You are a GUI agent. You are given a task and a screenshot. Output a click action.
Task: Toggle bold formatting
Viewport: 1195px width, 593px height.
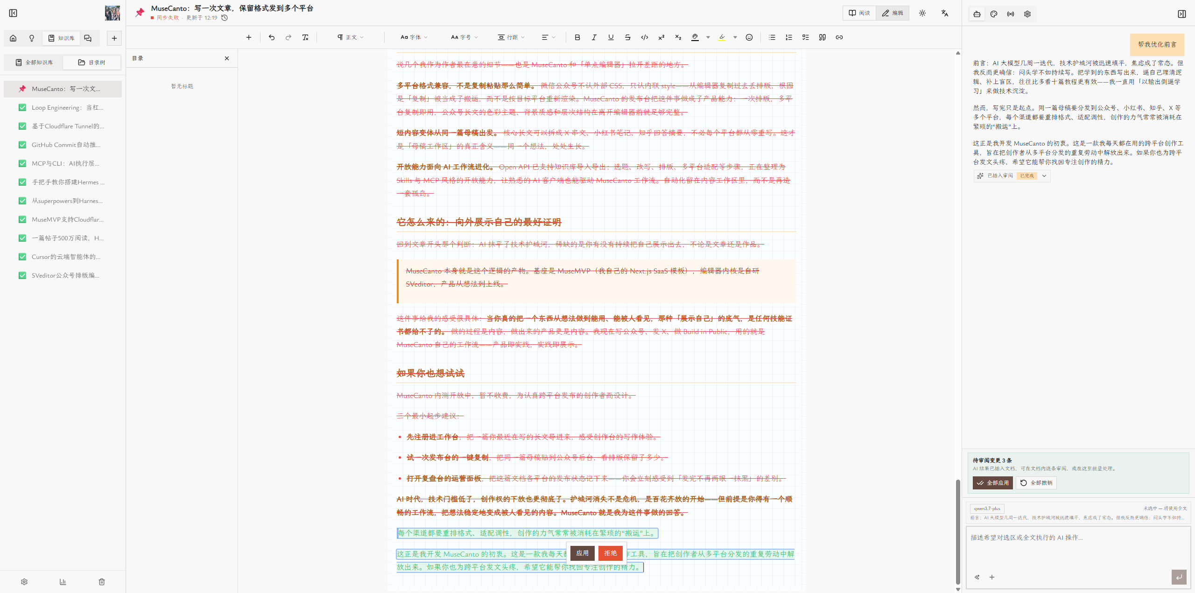coord(577,37)
